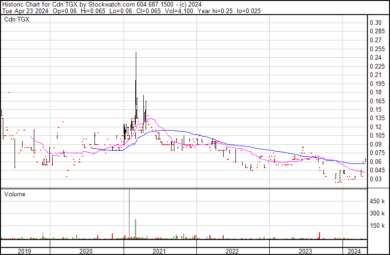390x255 pixels.
Task: Click the top of the highest price spike
Action: click(136, 53)
